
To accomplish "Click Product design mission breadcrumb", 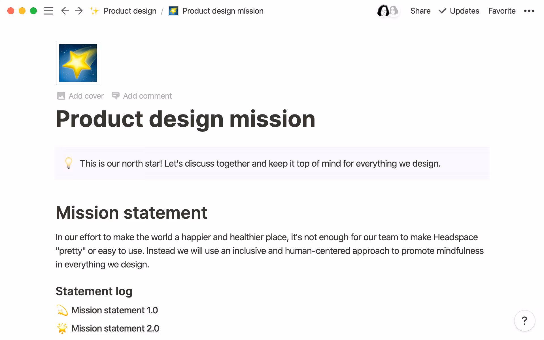I will (x=223, y=11).
